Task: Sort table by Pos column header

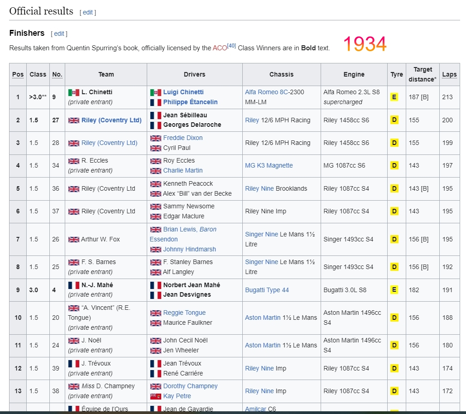Action: tap(18, 74)
